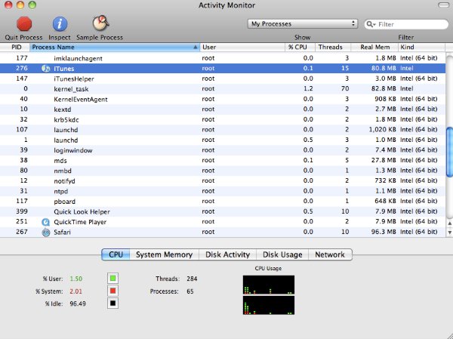Screen dimensions: 453x339
Task: Click the Quit Process stop-sign icon
Action: [x=24, y=24]
